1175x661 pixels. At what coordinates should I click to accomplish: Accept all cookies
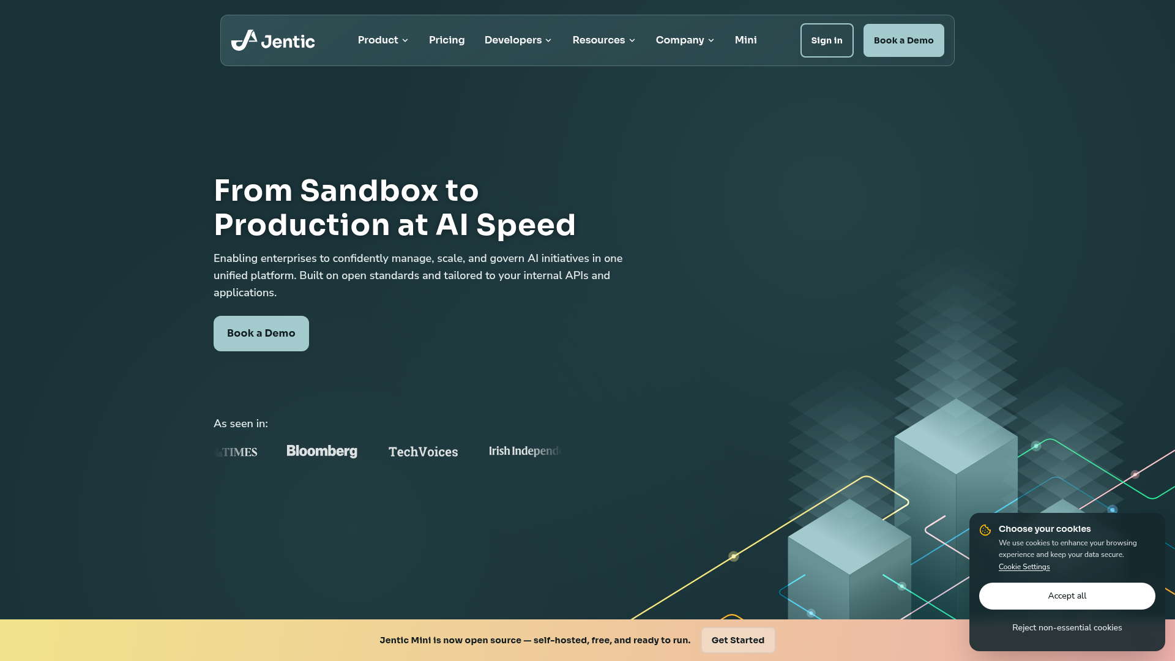[1067, 596]
